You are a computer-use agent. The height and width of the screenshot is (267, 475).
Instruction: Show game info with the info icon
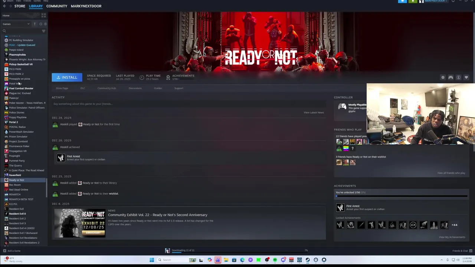click(459, 78)
